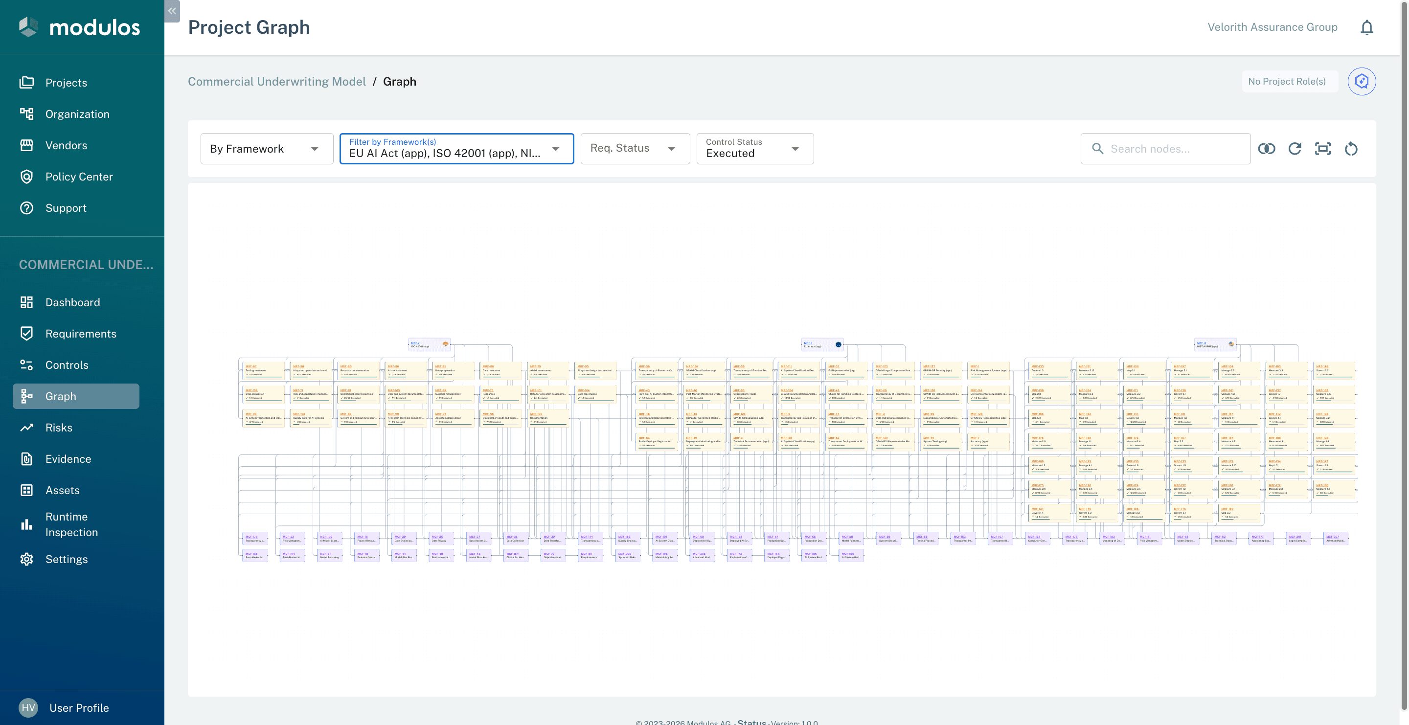This screenshot has height=725, width=1409.
Task: Select MRF-40 System Testing (app) node
Action: 942,441
